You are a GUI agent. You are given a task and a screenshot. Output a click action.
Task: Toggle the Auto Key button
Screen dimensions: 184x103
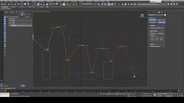(160, 94)
